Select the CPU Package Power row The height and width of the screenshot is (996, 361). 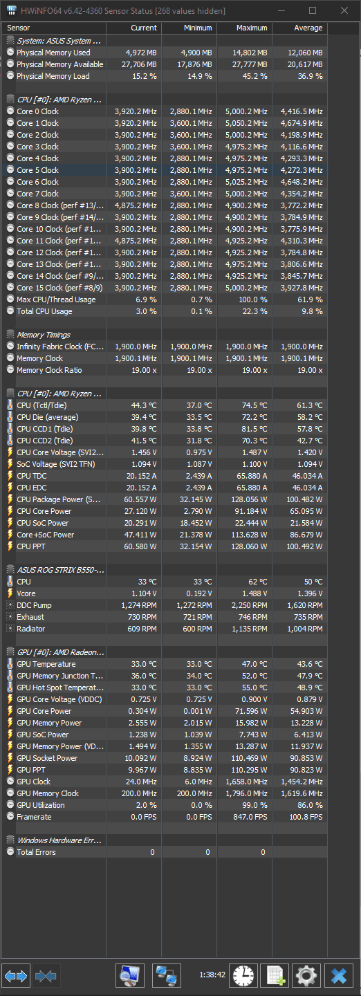(x=165, y=499)
